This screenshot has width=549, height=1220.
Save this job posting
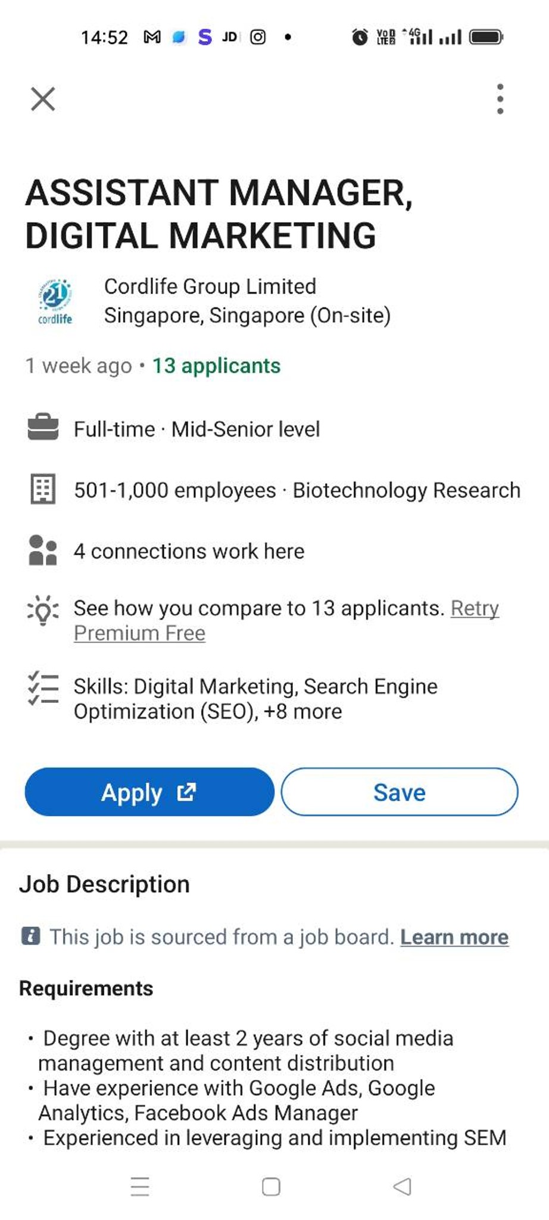[x=400, y=792]
